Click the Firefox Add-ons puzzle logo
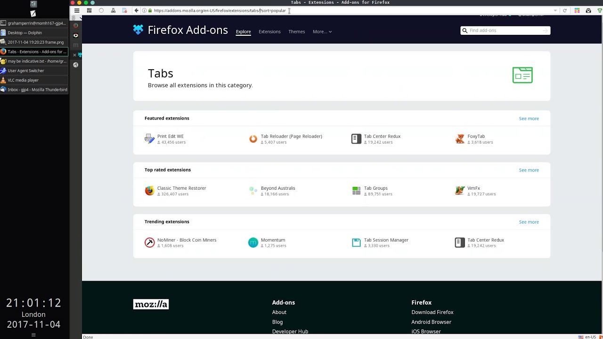Image resolution: width=603 pixels, height=339 pixels. 138,30
